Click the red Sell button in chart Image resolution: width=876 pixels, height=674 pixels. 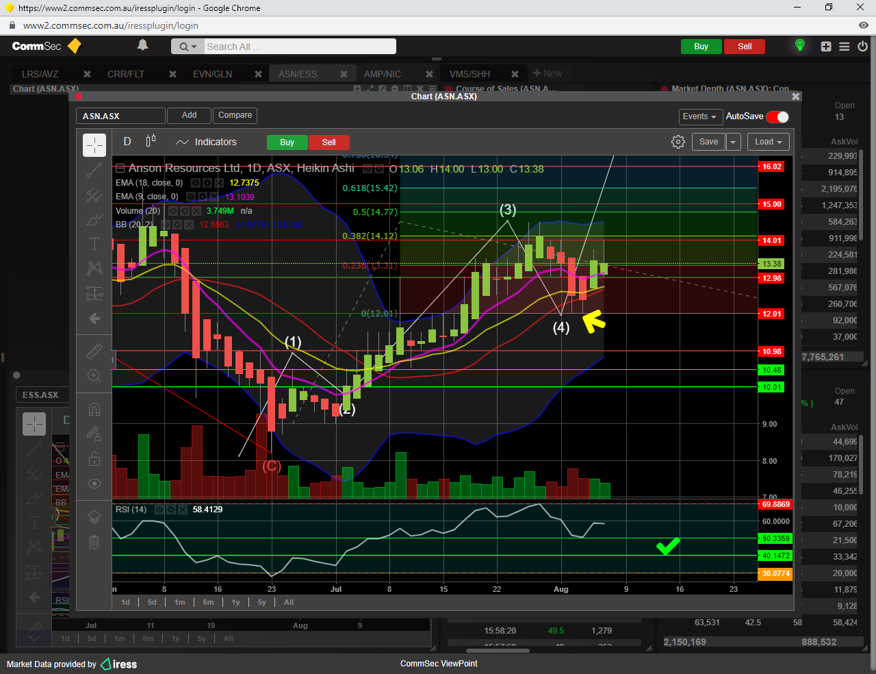(328, 142)
